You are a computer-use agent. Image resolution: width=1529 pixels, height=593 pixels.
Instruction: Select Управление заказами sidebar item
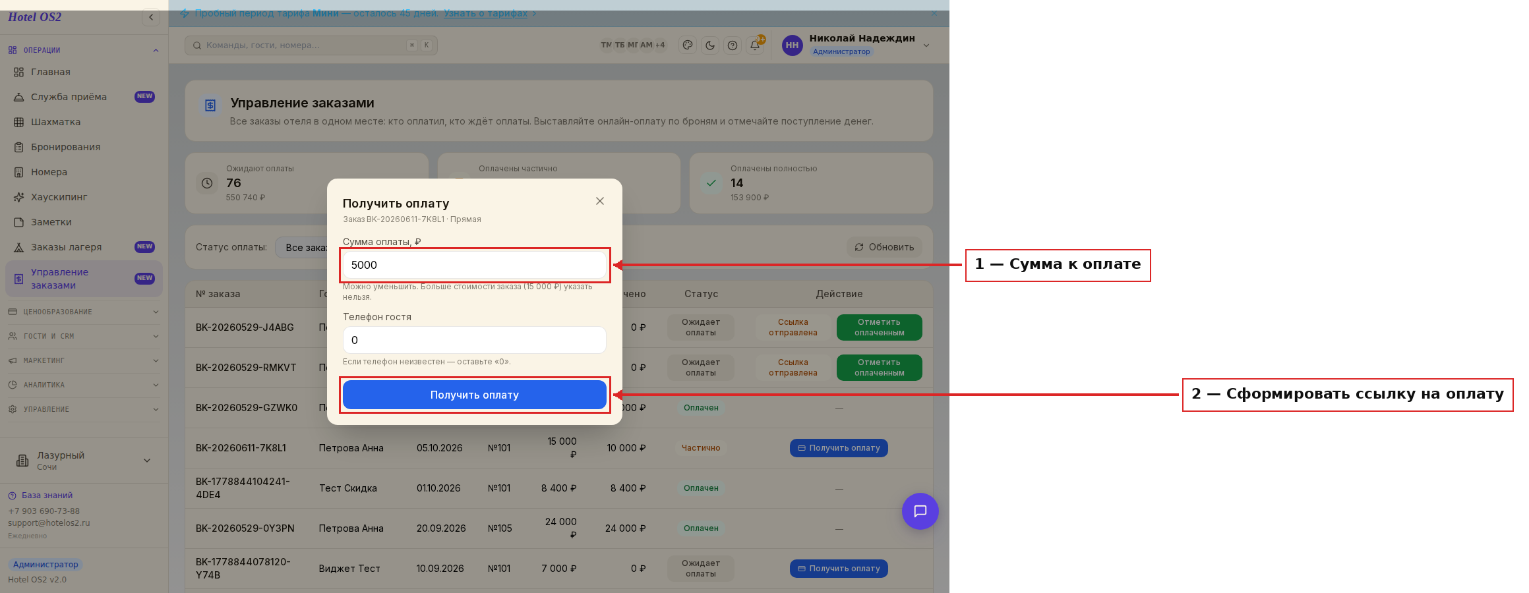[84, 279]
